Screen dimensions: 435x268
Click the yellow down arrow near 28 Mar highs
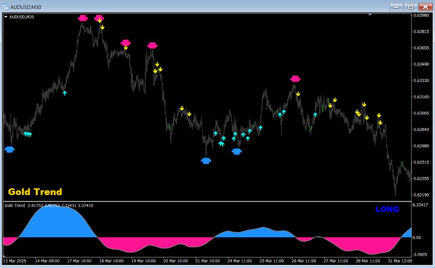363,105
